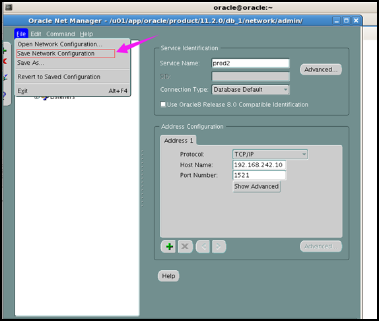Image resolution: width=379 pixels, height=321 pixels.
Task: Maximize the Oracle Net Manager window
Action: point(346,20)
